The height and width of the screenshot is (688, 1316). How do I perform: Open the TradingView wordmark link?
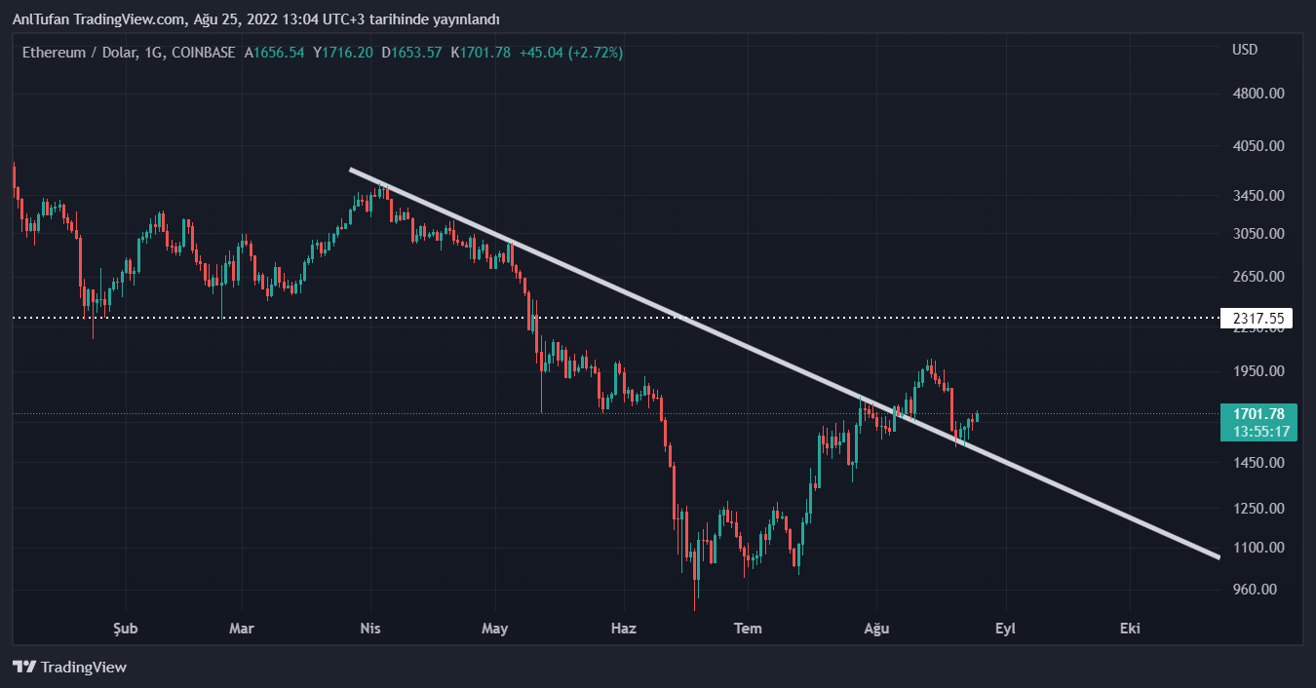83,668
